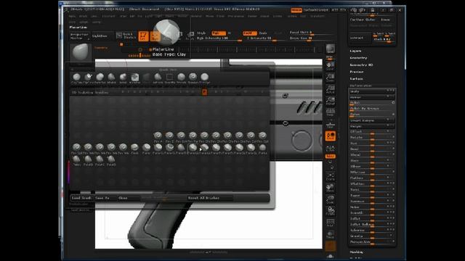Click the Scroll canvas icon
Viewport: 465px width, 261px height.
(330, 66)
